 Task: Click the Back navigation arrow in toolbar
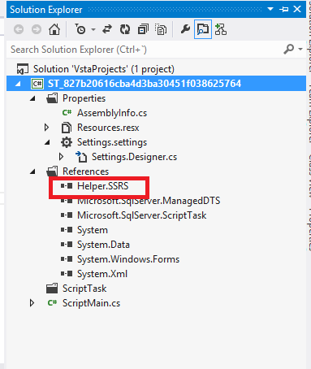click(19, 29)
